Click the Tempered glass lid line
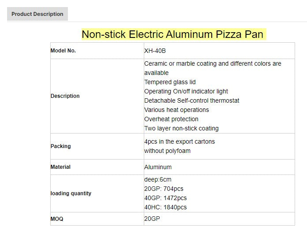 point(170,82)
